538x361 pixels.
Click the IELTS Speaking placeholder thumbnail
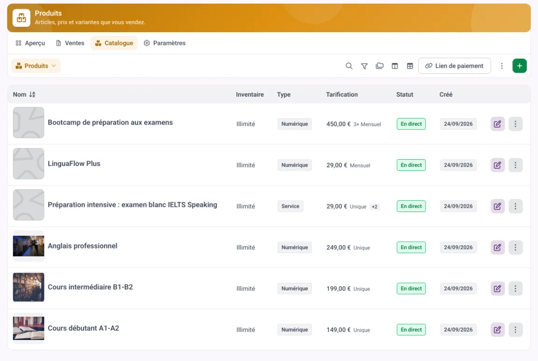pyautogui.click(x=28, y=205)
